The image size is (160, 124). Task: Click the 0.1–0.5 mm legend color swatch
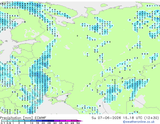(x=4, y=121)
